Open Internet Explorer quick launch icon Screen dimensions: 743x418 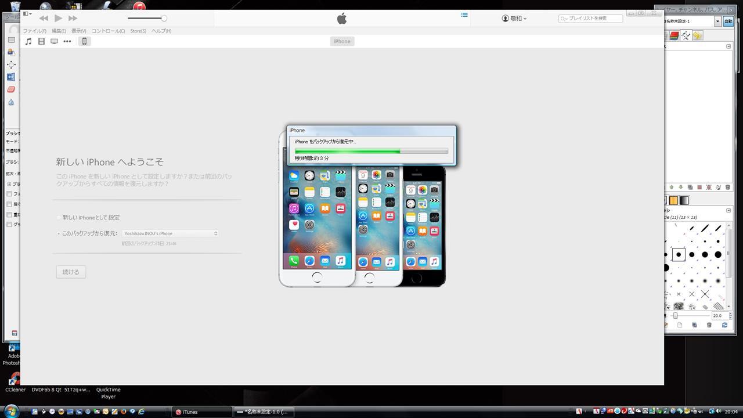click(x=141, y=412)
